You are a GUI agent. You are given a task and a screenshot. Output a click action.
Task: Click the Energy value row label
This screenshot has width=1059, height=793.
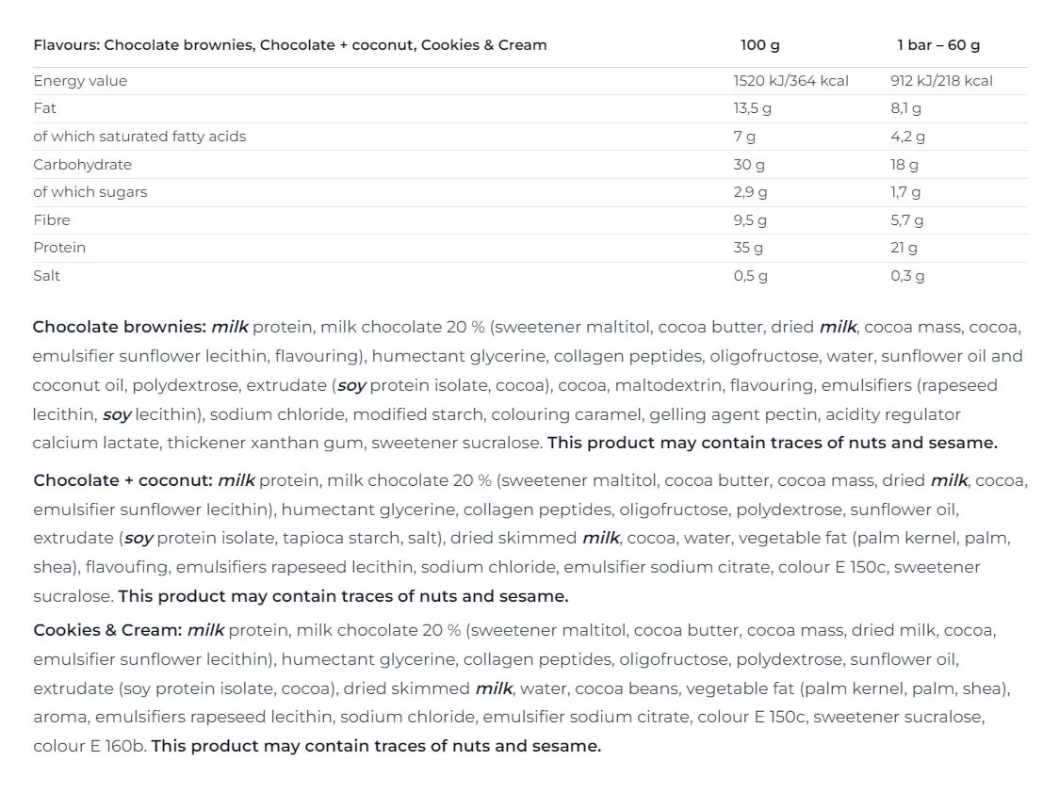[80, 81]
